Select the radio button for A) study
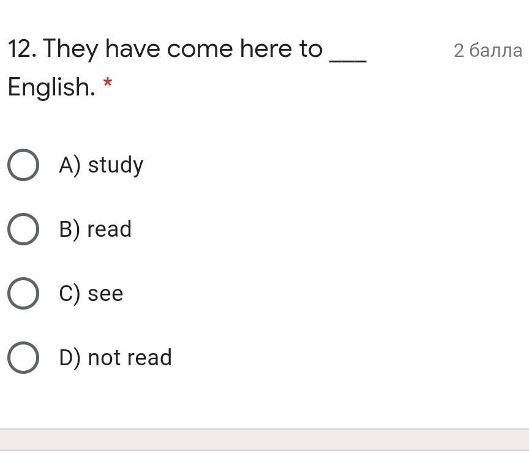Screen dimensions: 529x476 point(23,165)
